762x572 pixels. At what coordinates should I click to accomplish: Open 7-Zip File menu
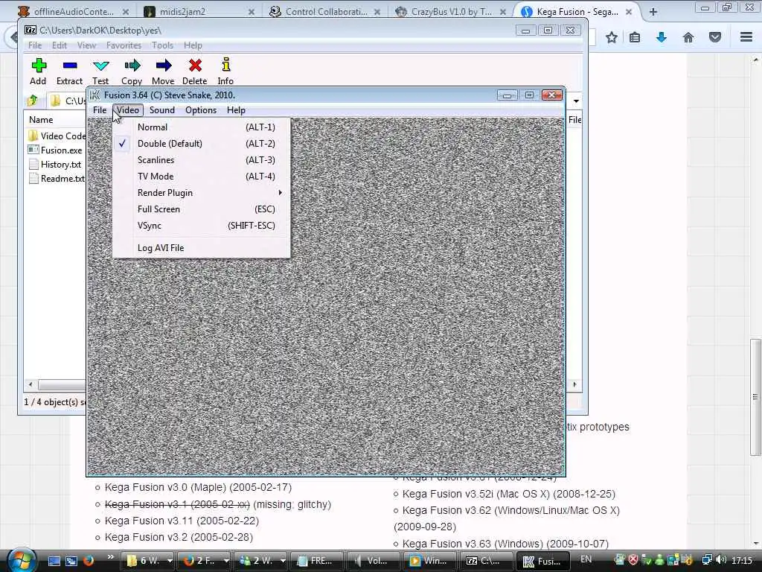(x=35, y=45)
